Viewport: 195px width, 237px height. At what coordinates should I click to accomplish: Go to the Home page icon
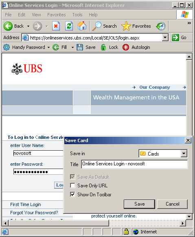pyautogui.click(x=82, y=26)
